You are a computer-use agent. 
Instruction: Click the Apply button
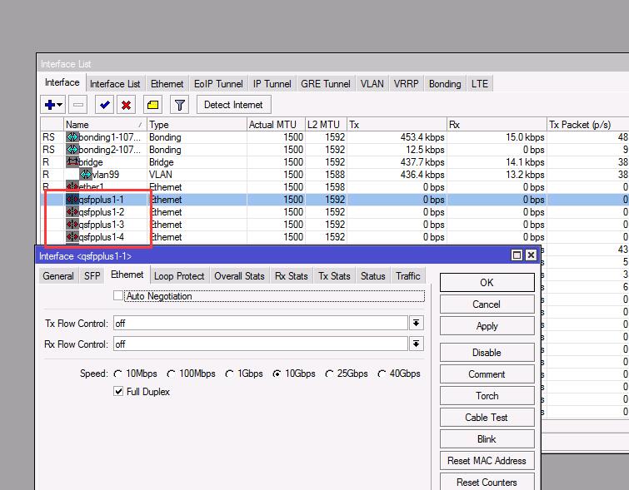[487, 326]
